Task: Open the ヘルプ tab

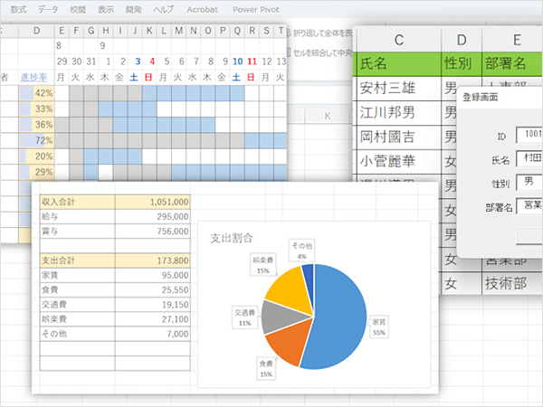Action: coord(163,10)
